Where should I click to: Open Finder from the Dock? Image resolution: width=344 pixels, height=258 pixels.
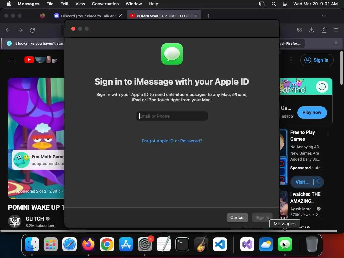(32, 244)
